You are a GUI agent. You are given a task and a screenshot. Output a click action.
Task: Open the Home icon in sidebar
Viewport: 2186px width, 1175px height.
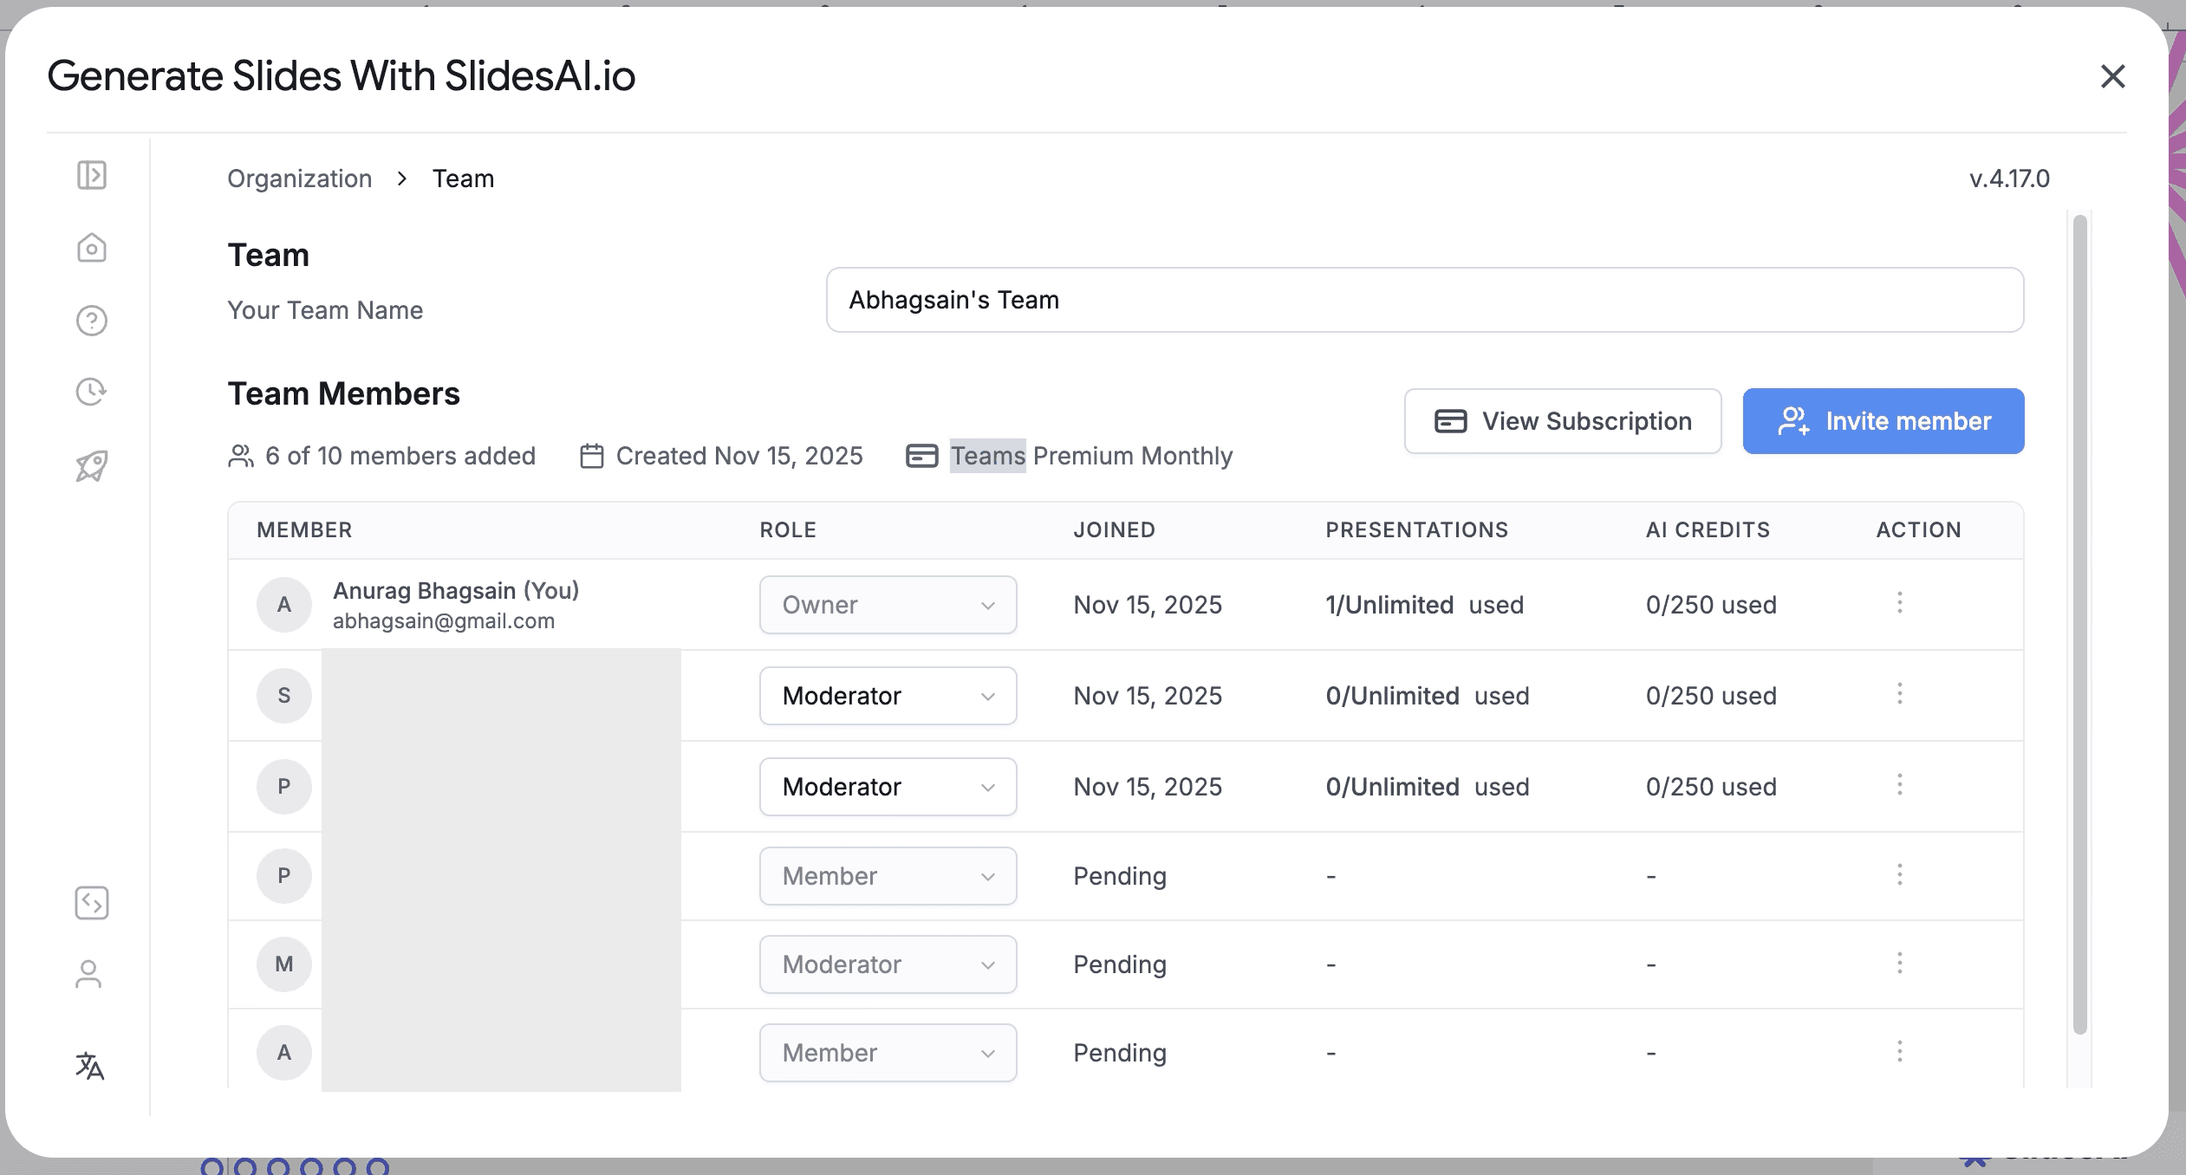pyautogui.click(x=91, y=249)
